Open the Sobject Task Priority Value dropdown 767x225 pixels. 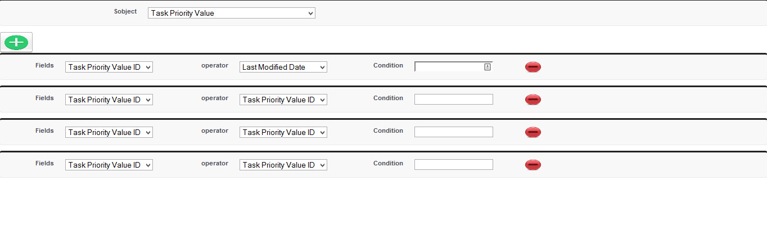click(231, 13)
